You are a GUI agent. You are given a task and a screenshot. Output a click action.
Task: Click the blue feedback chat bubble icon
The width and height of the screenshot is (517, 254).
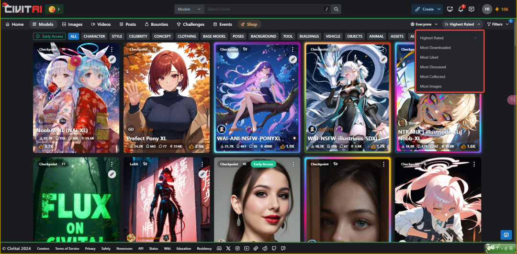(506, 234)
